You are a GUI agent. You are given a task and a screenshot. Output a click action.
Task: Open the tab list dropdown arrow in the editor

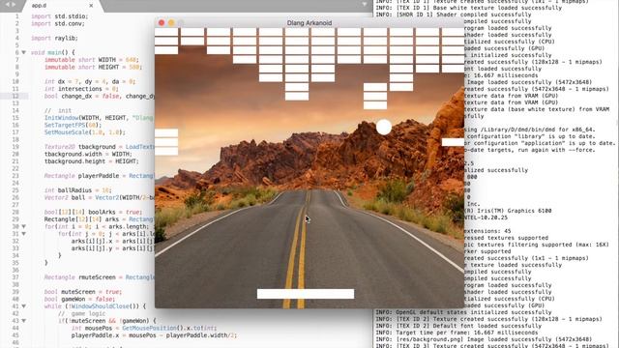click(x=364, y=5)
